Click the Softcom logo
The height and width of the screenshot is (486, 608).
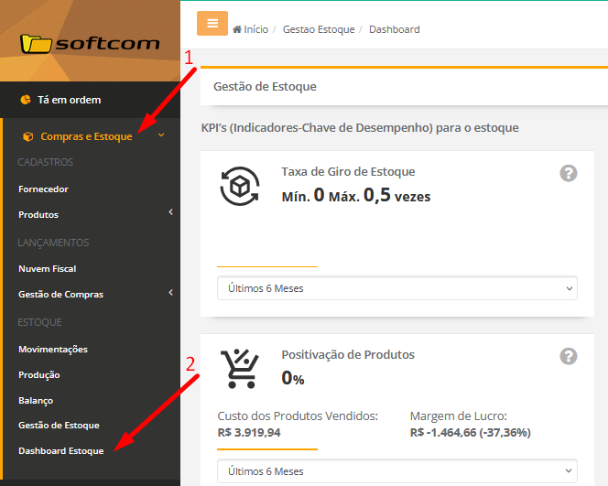[90, 43]
